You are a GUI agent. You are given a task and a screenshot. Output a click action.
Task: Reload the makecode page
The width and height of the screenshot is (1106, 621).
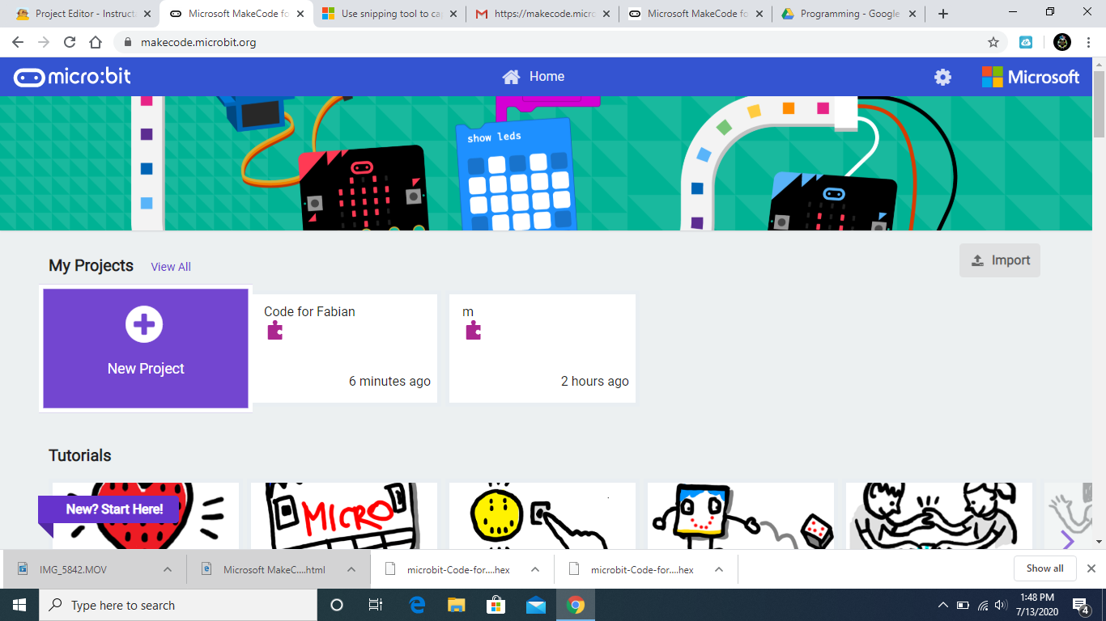click(x=70, y=42)
